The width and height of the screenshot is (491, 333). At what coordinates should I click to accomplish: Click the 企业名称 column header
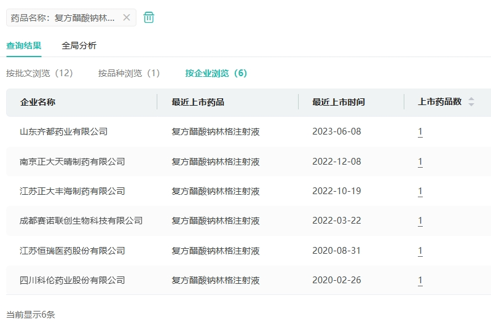click(x=37, y=102)
